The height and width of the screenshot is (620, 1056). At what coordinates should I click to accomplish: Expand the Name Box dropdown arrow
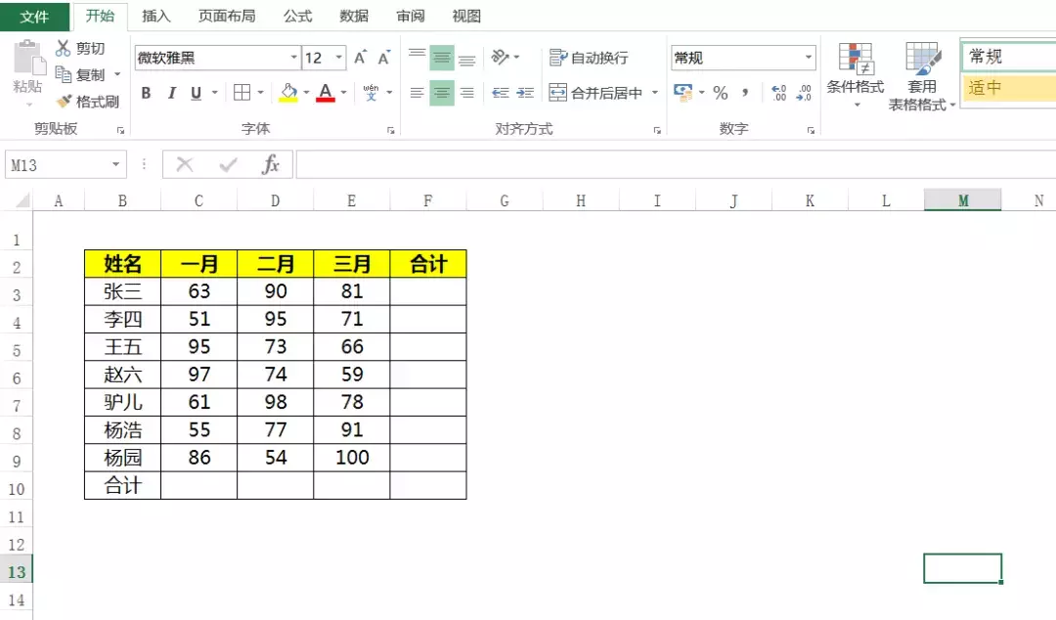(115, 164)
